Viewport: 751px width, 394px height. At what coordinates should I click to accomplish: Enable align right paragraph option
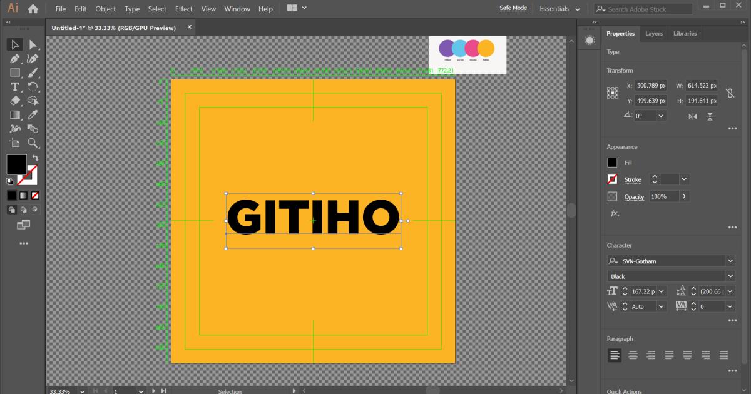pyautogui.click(x=651, y=355)
